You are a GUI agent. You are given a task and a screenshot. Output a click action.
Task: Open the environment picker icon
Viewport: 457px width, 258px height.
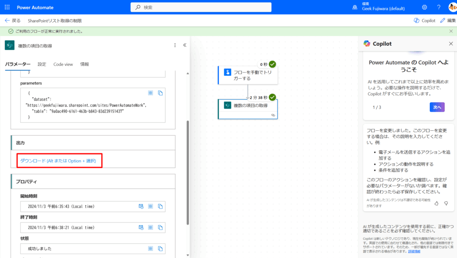point(355,7)
